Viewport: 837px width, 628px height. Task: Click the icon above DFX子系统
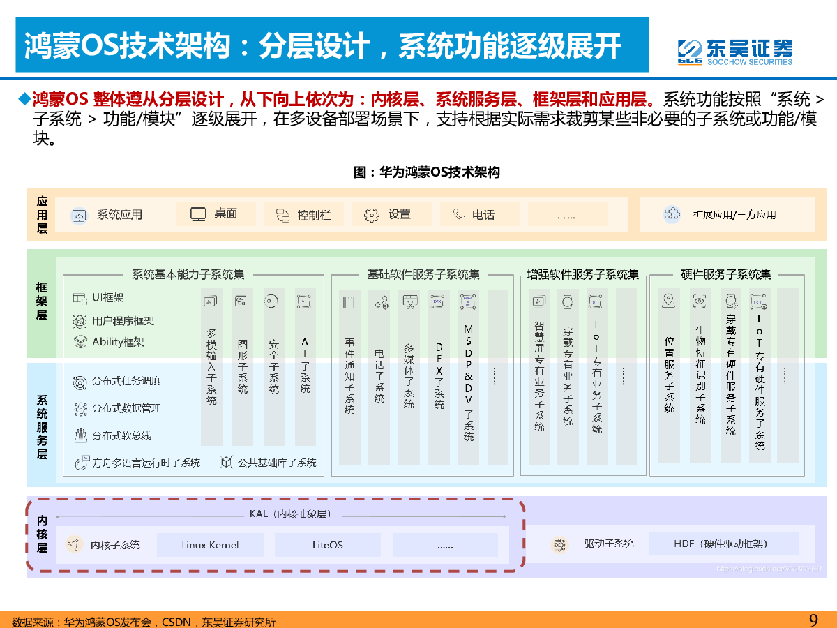438,301
